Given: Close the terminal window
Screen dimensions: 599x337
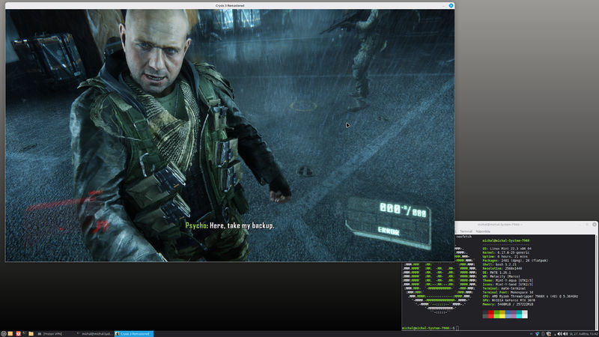Looking at the screenshot, I should 595,224.
